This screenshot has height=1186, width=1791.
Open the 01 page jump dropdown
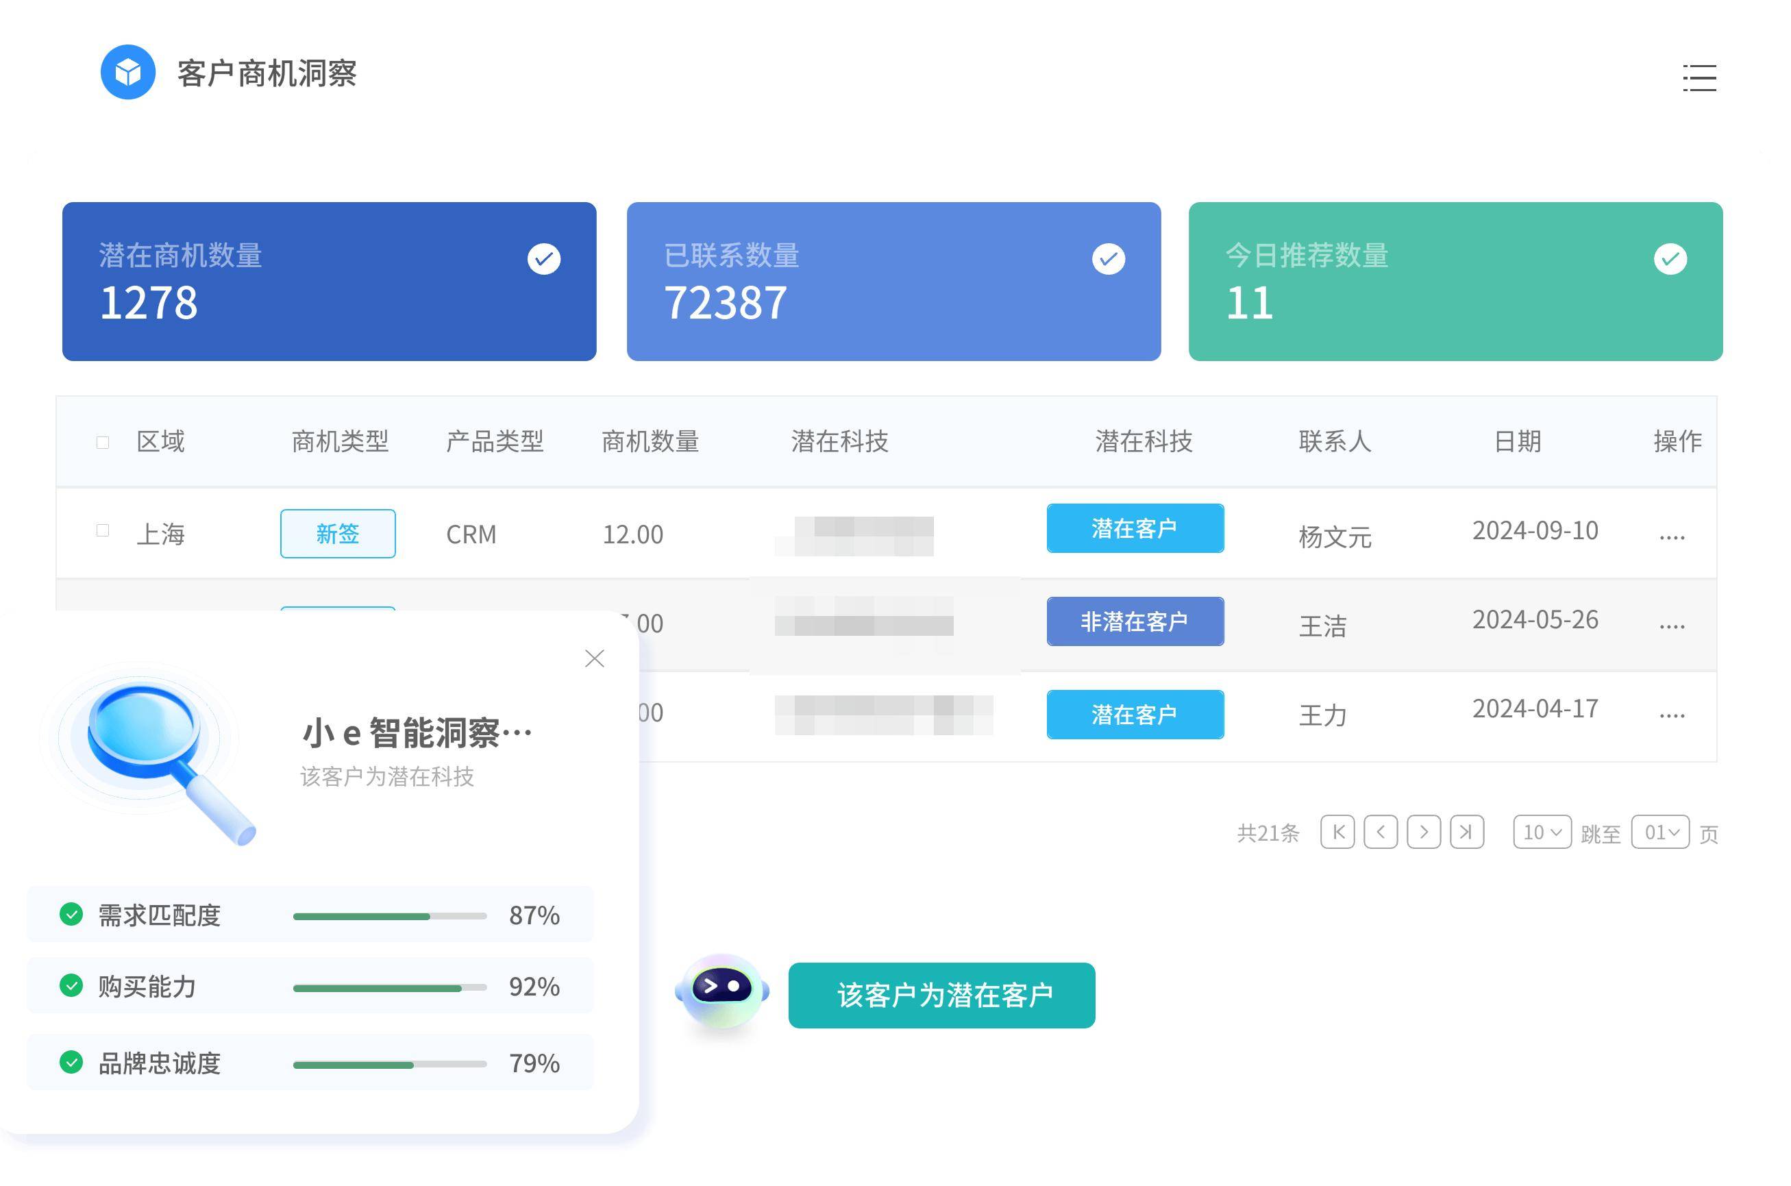[1660, 832]
